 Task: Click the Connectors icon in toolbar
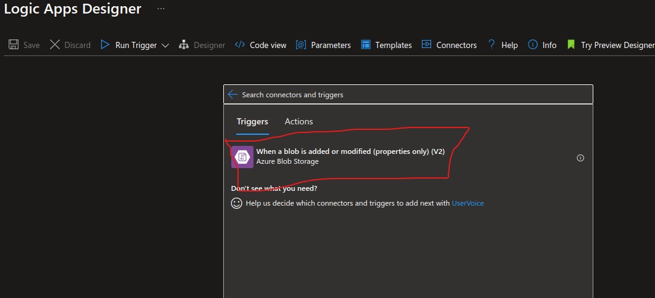click(x=427, y=44)
